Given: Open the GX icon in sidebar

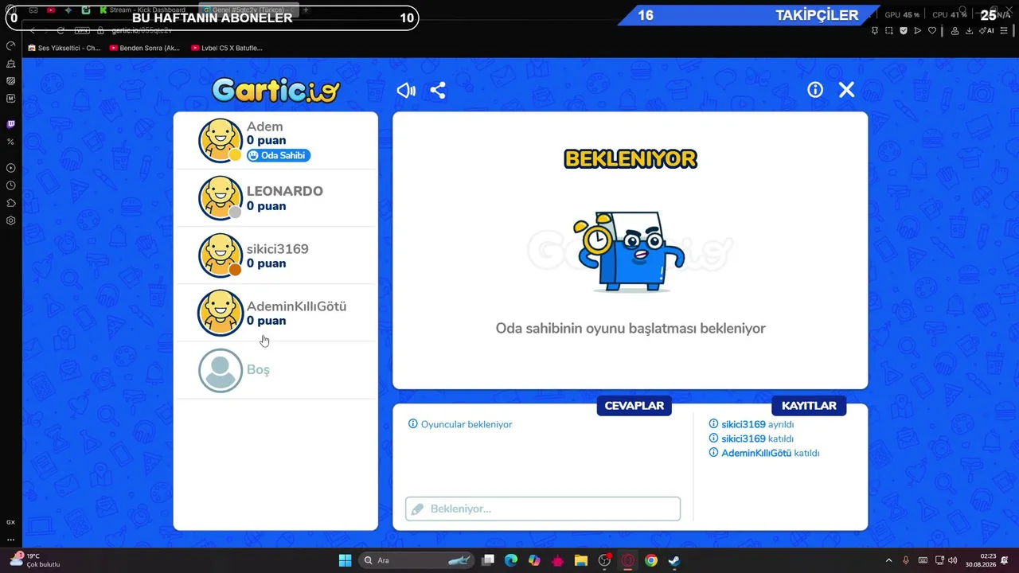Looking at the screenshot, I should (11, 522).
